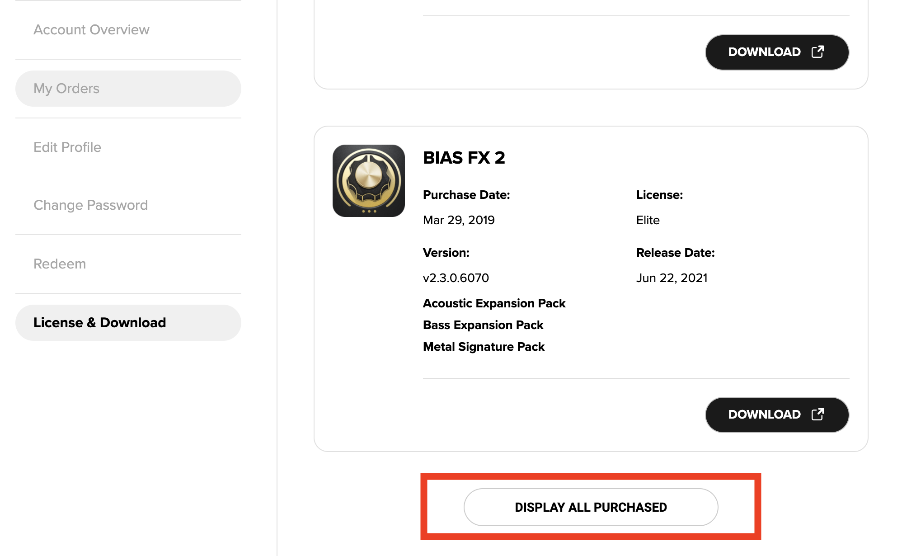Image resolution: width=902 pixels, height=556 pixels.
Task: Download BIAS FX 2
Action: [777, 415]
